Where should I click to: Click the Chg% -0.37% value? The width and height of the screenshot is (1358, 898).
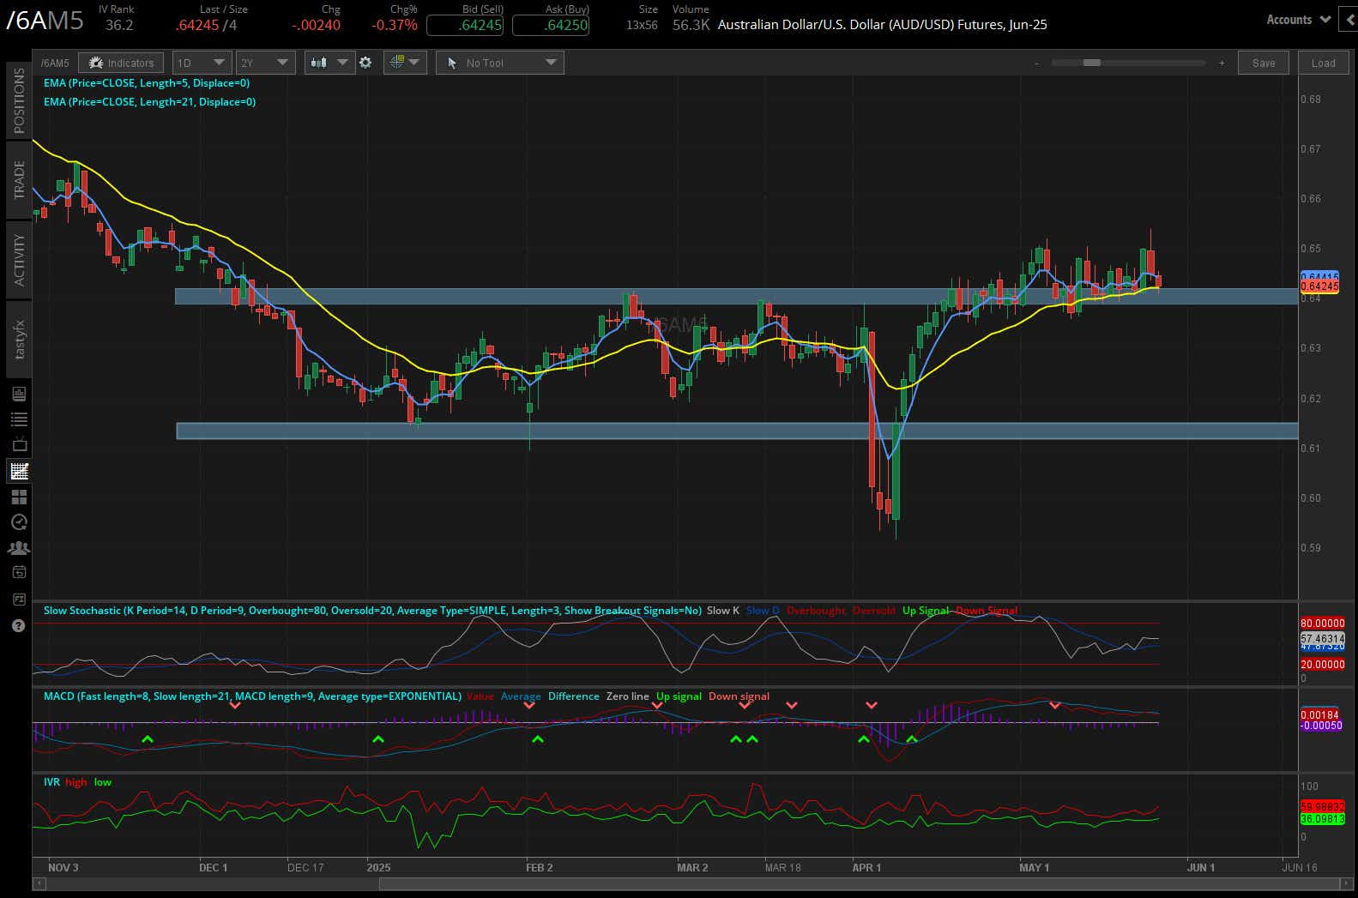(395, 25)
